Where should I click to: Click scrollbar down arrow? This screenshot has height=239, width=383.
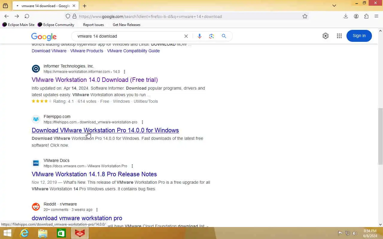(x=380, y=224)
